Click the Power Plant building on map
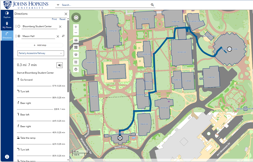 [x=211, y=77]
